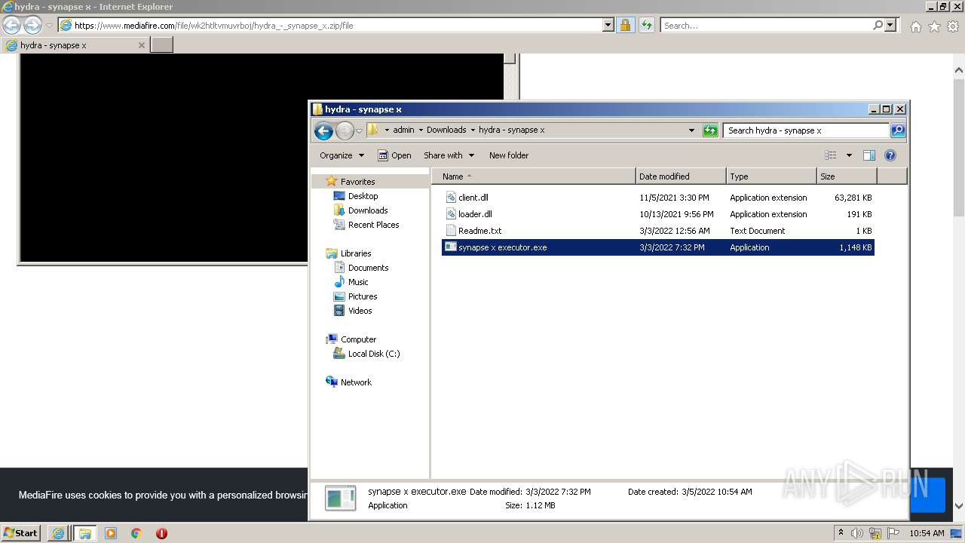965x543 pixels.
Task: Refresh the Internet Explorer page
Action: [646, 26]
